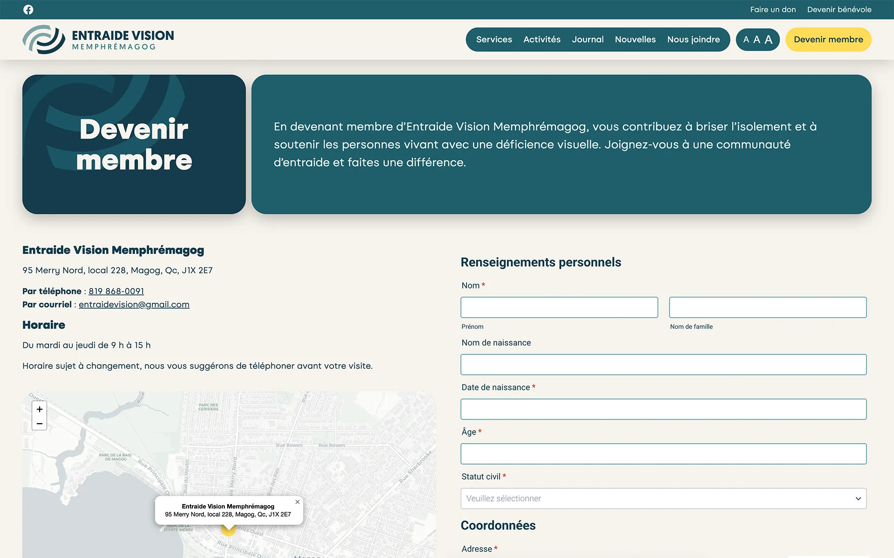Open the Nouvelles section
This screenshot has width=894, height=558.
coord(635,40)
